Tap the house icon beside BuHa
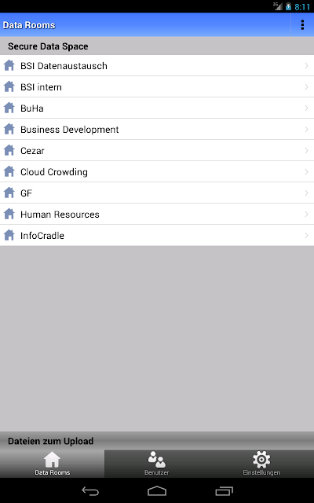Screen dimensions: 314x503 tap(9, 108)
